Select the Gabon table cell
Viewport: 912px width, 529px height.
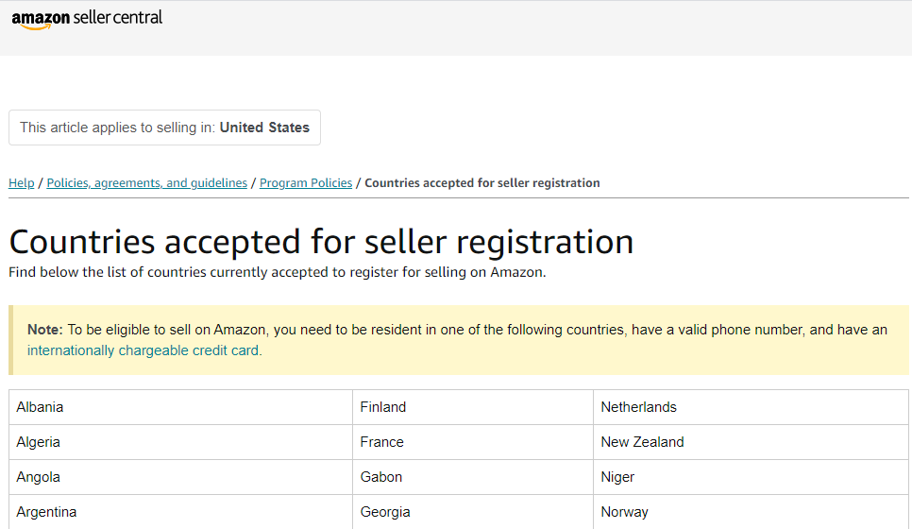[x=473, y=477]
